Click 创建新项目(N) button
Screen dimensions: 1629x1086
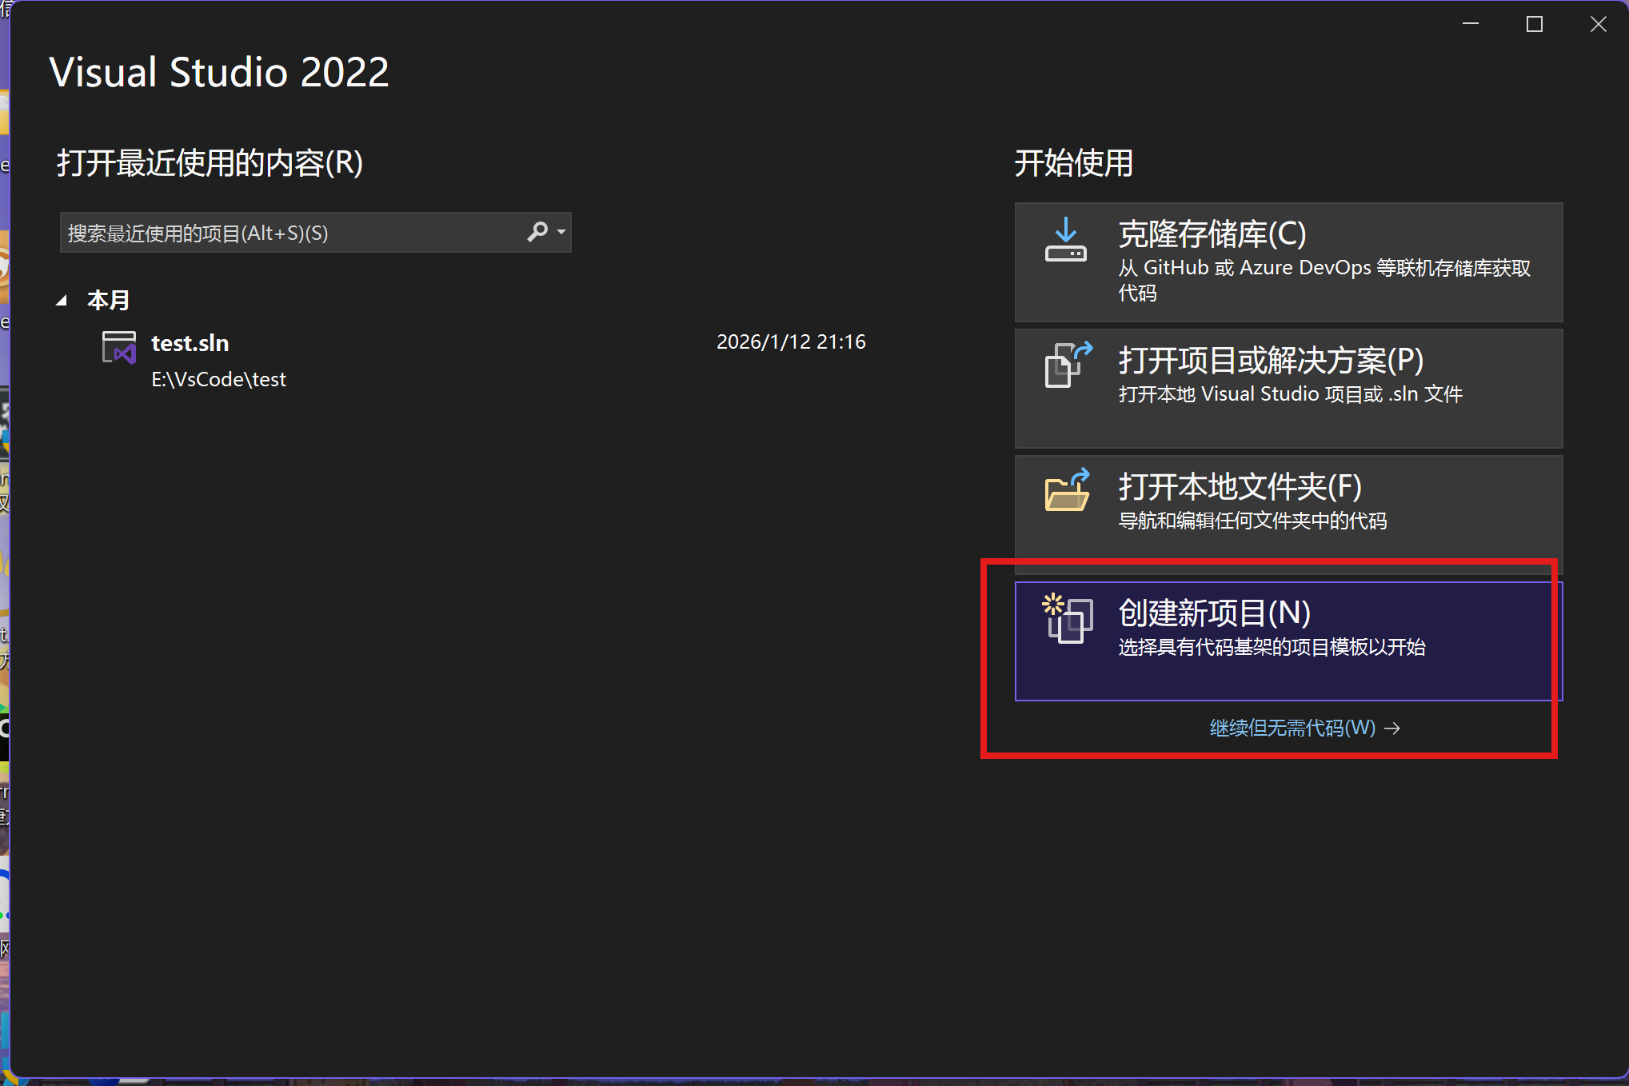click(1288, 641)
